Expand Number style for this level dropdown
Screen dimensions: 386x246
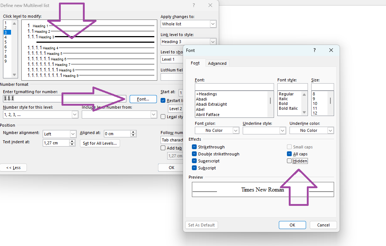tap(75, 115)
